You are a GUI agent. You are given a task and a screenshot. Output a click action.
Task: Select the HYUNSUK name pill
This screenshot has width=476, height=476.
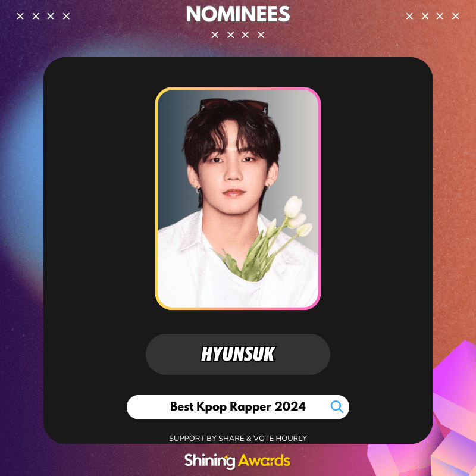point(237,354)
